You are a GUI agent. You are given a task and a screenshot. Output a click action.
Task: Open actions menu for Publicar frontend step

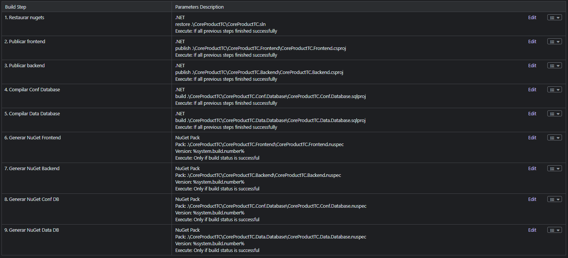point(554,42)
